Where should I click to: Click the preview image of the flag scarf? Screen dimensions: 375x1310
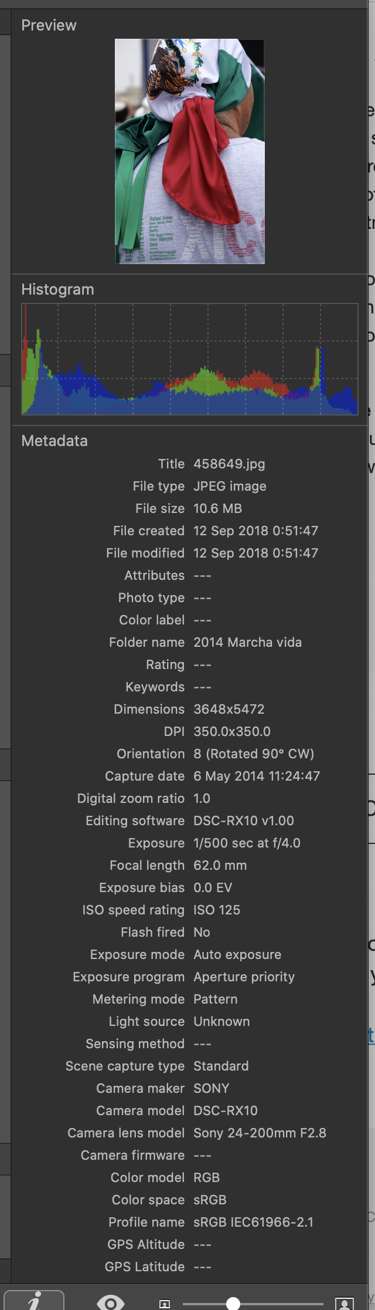[x=190, y=151]
